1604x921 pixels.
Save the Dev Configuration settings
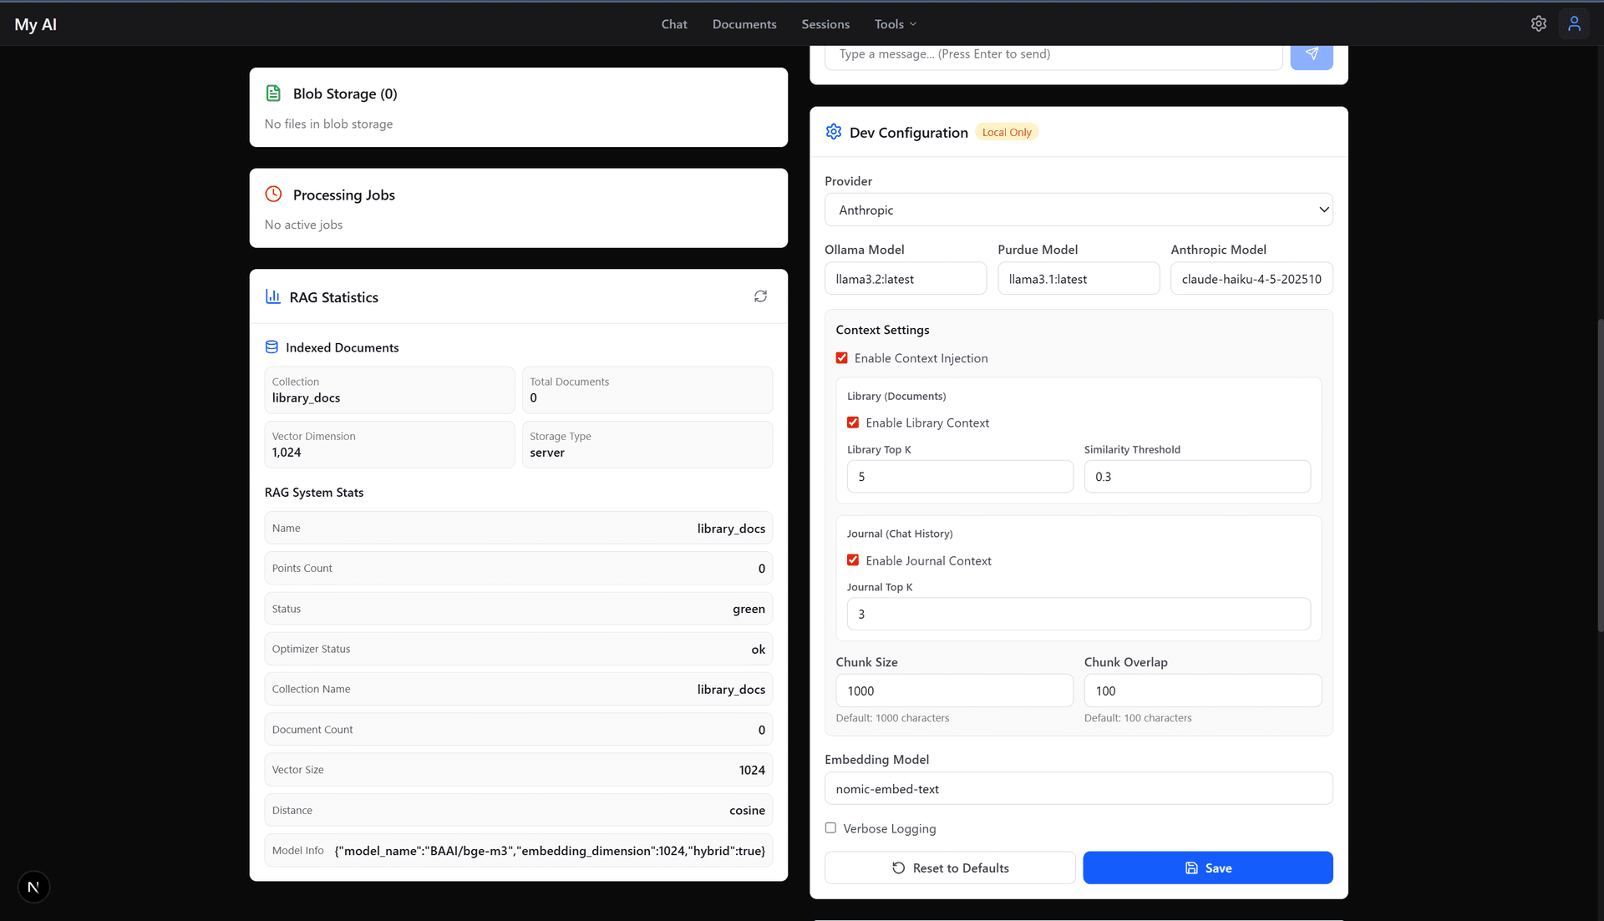click(x=1207, y=868)
